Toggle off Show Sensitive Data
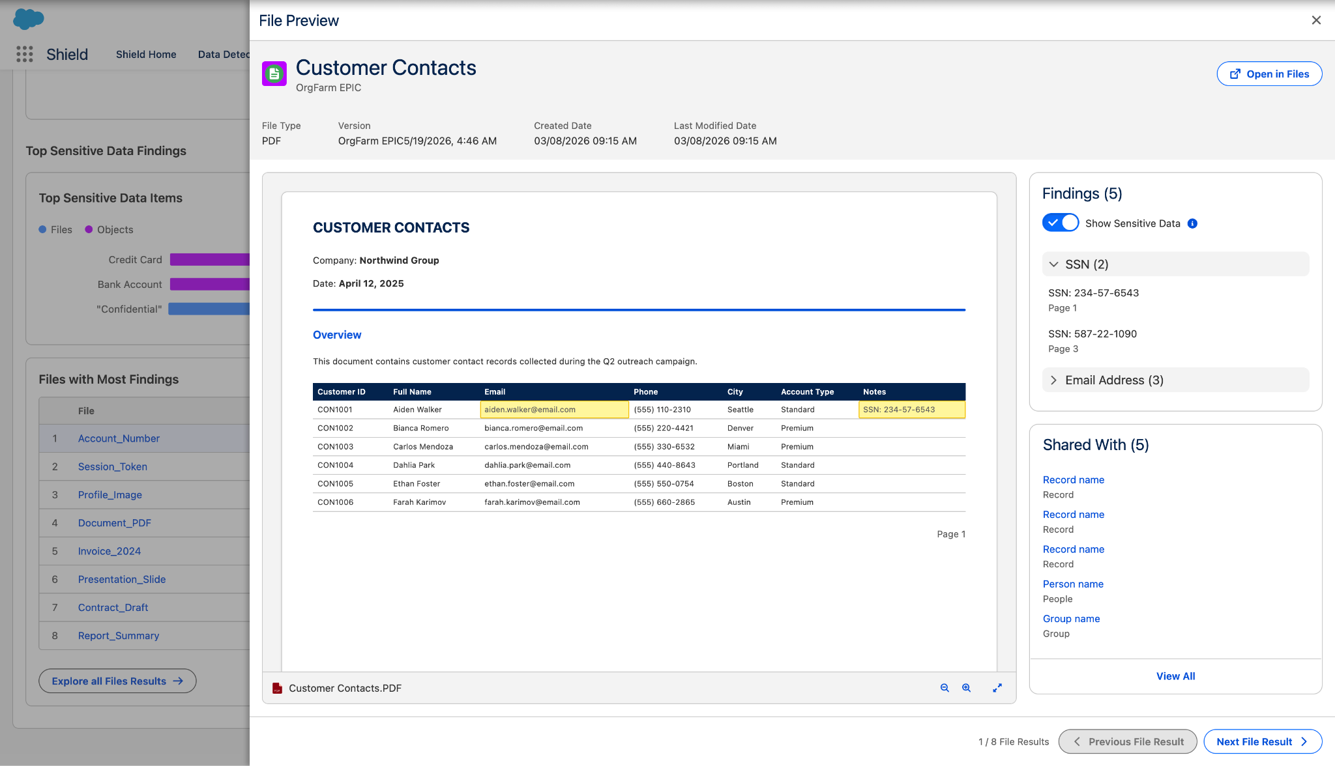 tap(1061, 223)
